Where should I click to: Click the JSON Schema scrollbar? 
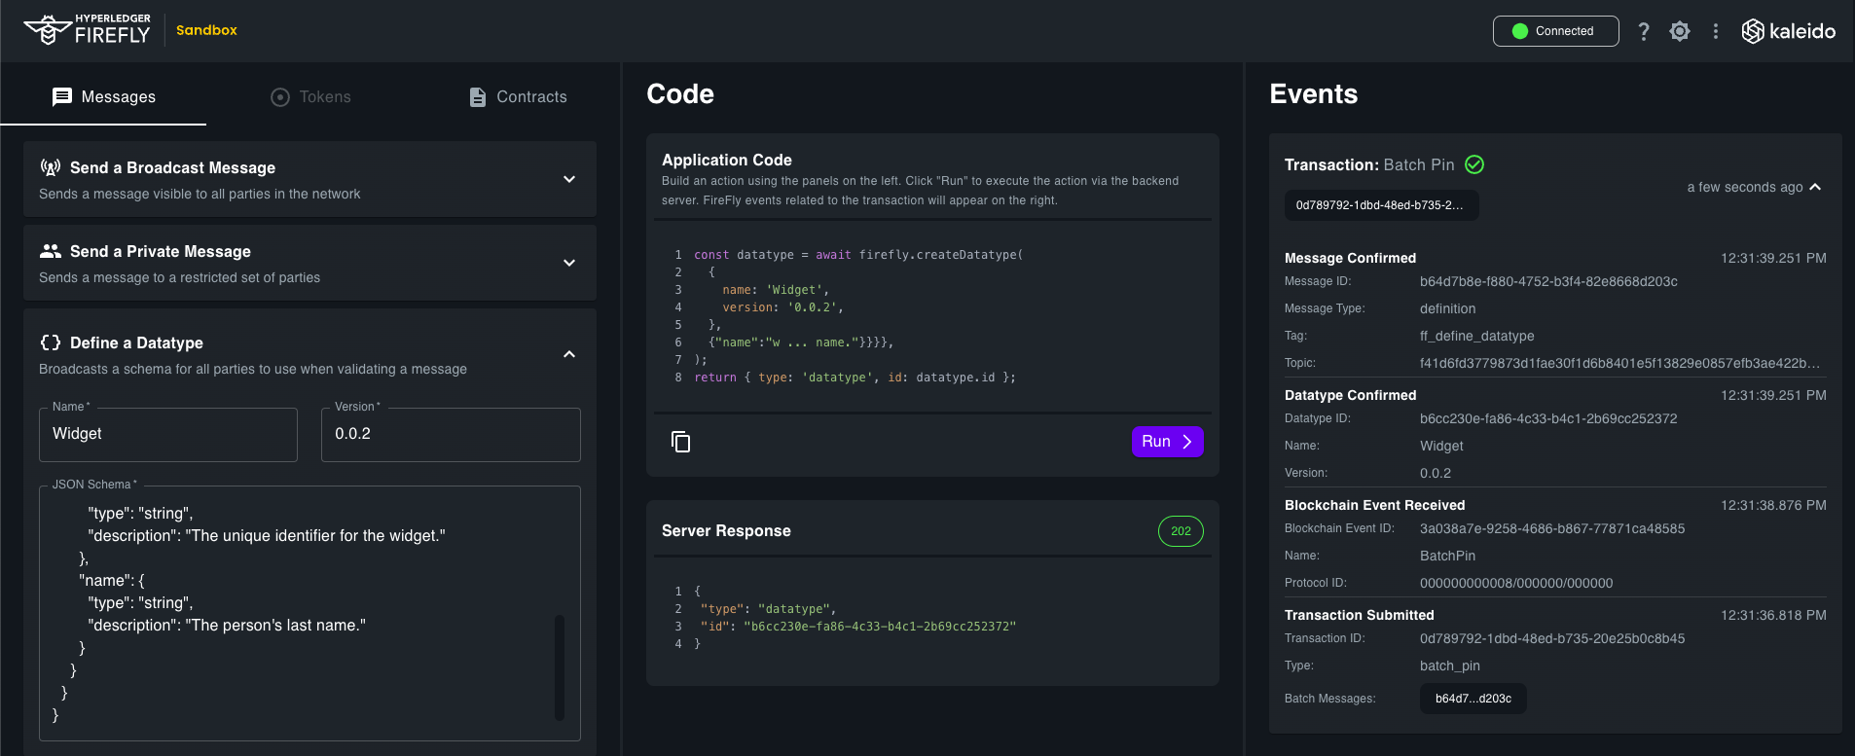click(560, 666)
